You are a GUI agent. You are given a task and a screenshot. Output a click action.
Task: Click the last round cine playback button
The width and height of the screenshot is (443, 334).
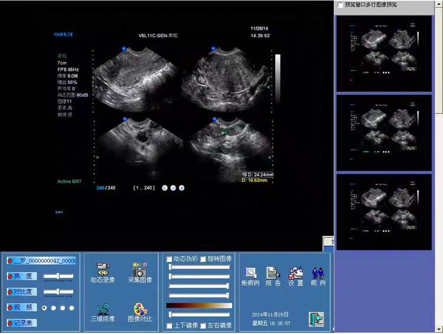pos(182,188)
